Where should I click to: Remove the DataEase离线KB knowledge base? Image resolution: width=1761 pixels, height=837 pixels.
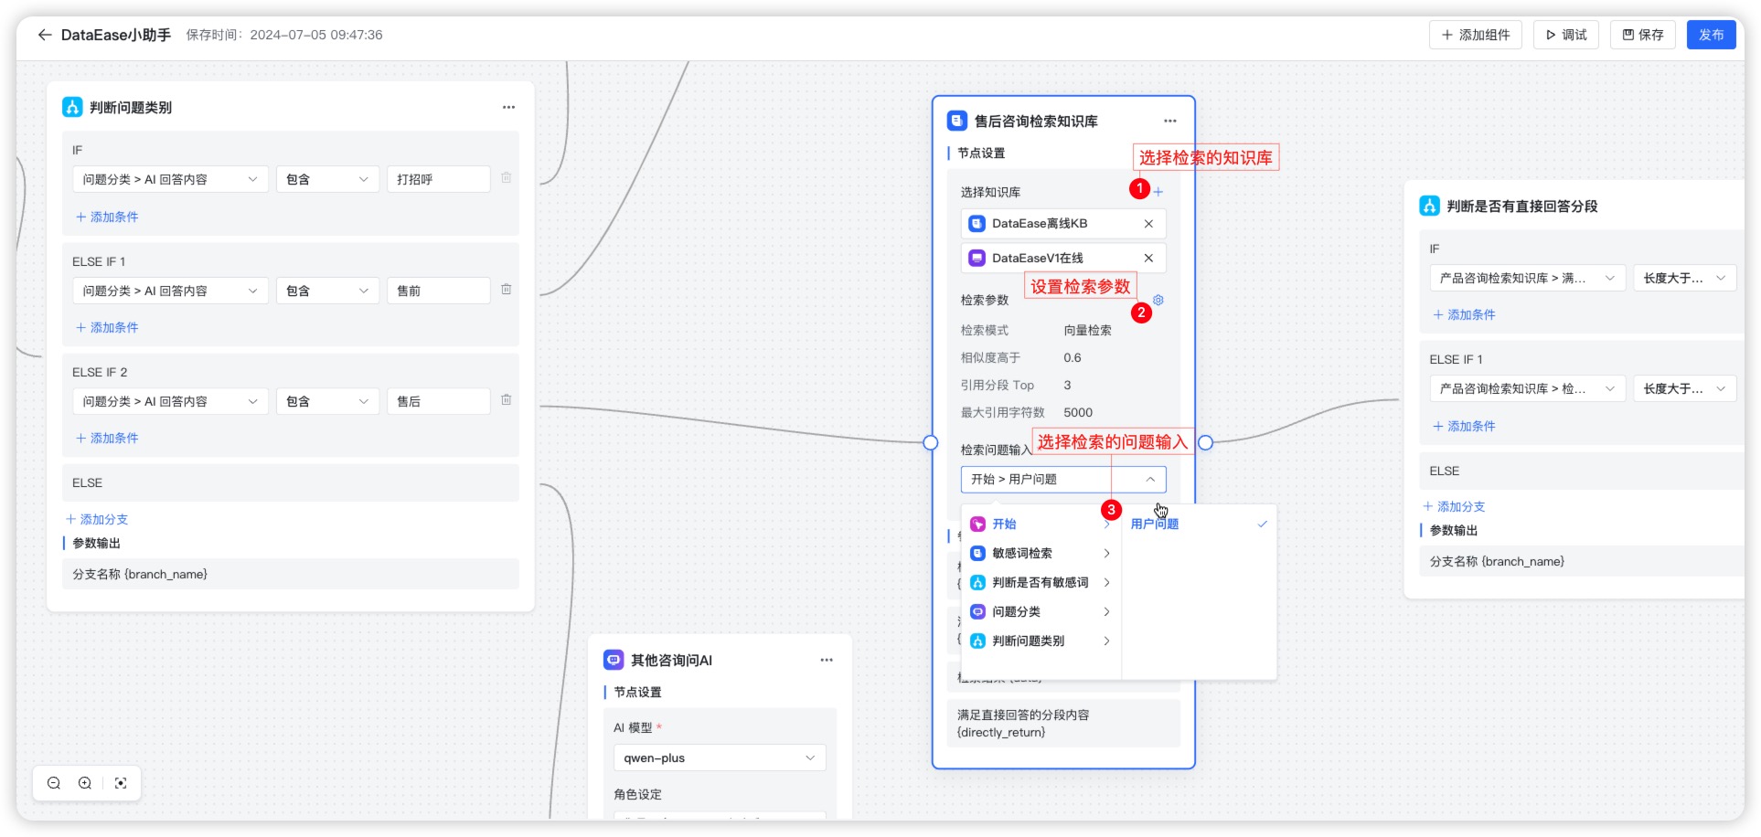[1147, 223]
